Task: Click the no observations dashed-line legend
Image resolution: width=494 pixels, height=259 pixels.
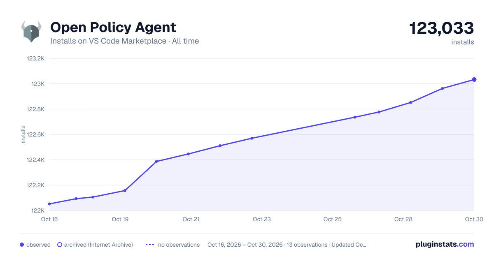Action: pyautogui.click(x=150, y=245)
